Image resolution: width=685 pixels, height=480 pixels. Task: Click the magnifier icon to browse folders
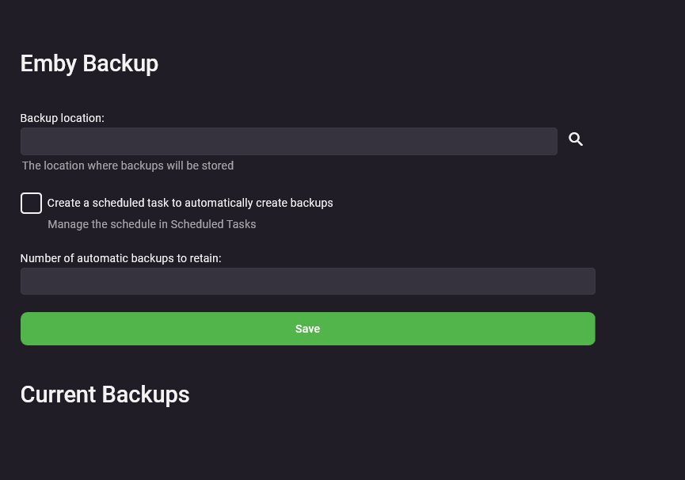pos(576,139)
